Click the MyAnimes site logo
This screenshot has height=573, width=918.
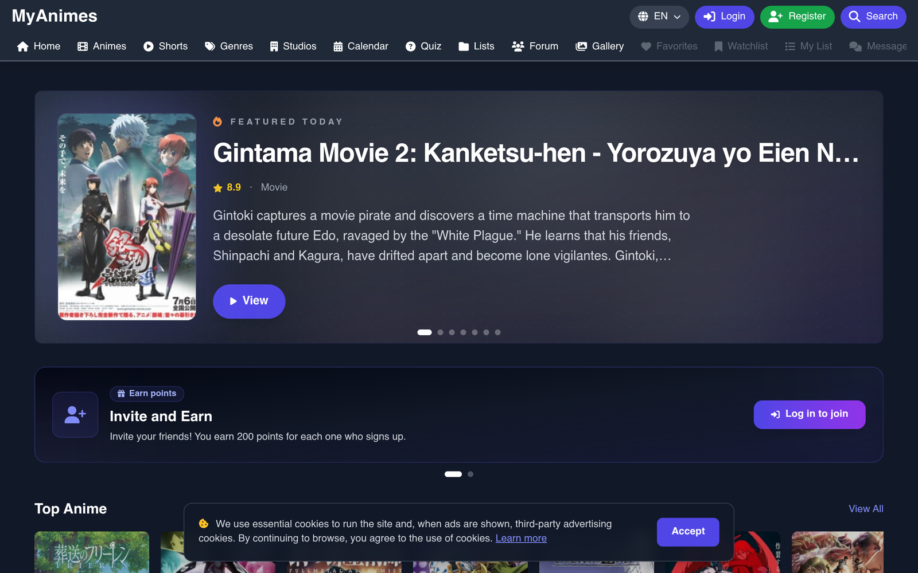[55, 16]
